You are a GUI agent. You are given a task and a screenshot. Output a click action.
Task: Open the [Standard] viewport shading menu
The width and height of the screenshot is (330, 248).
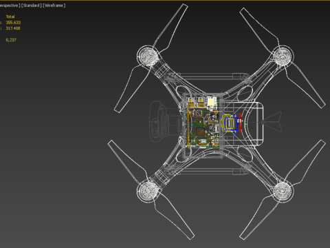pos(32,6)
